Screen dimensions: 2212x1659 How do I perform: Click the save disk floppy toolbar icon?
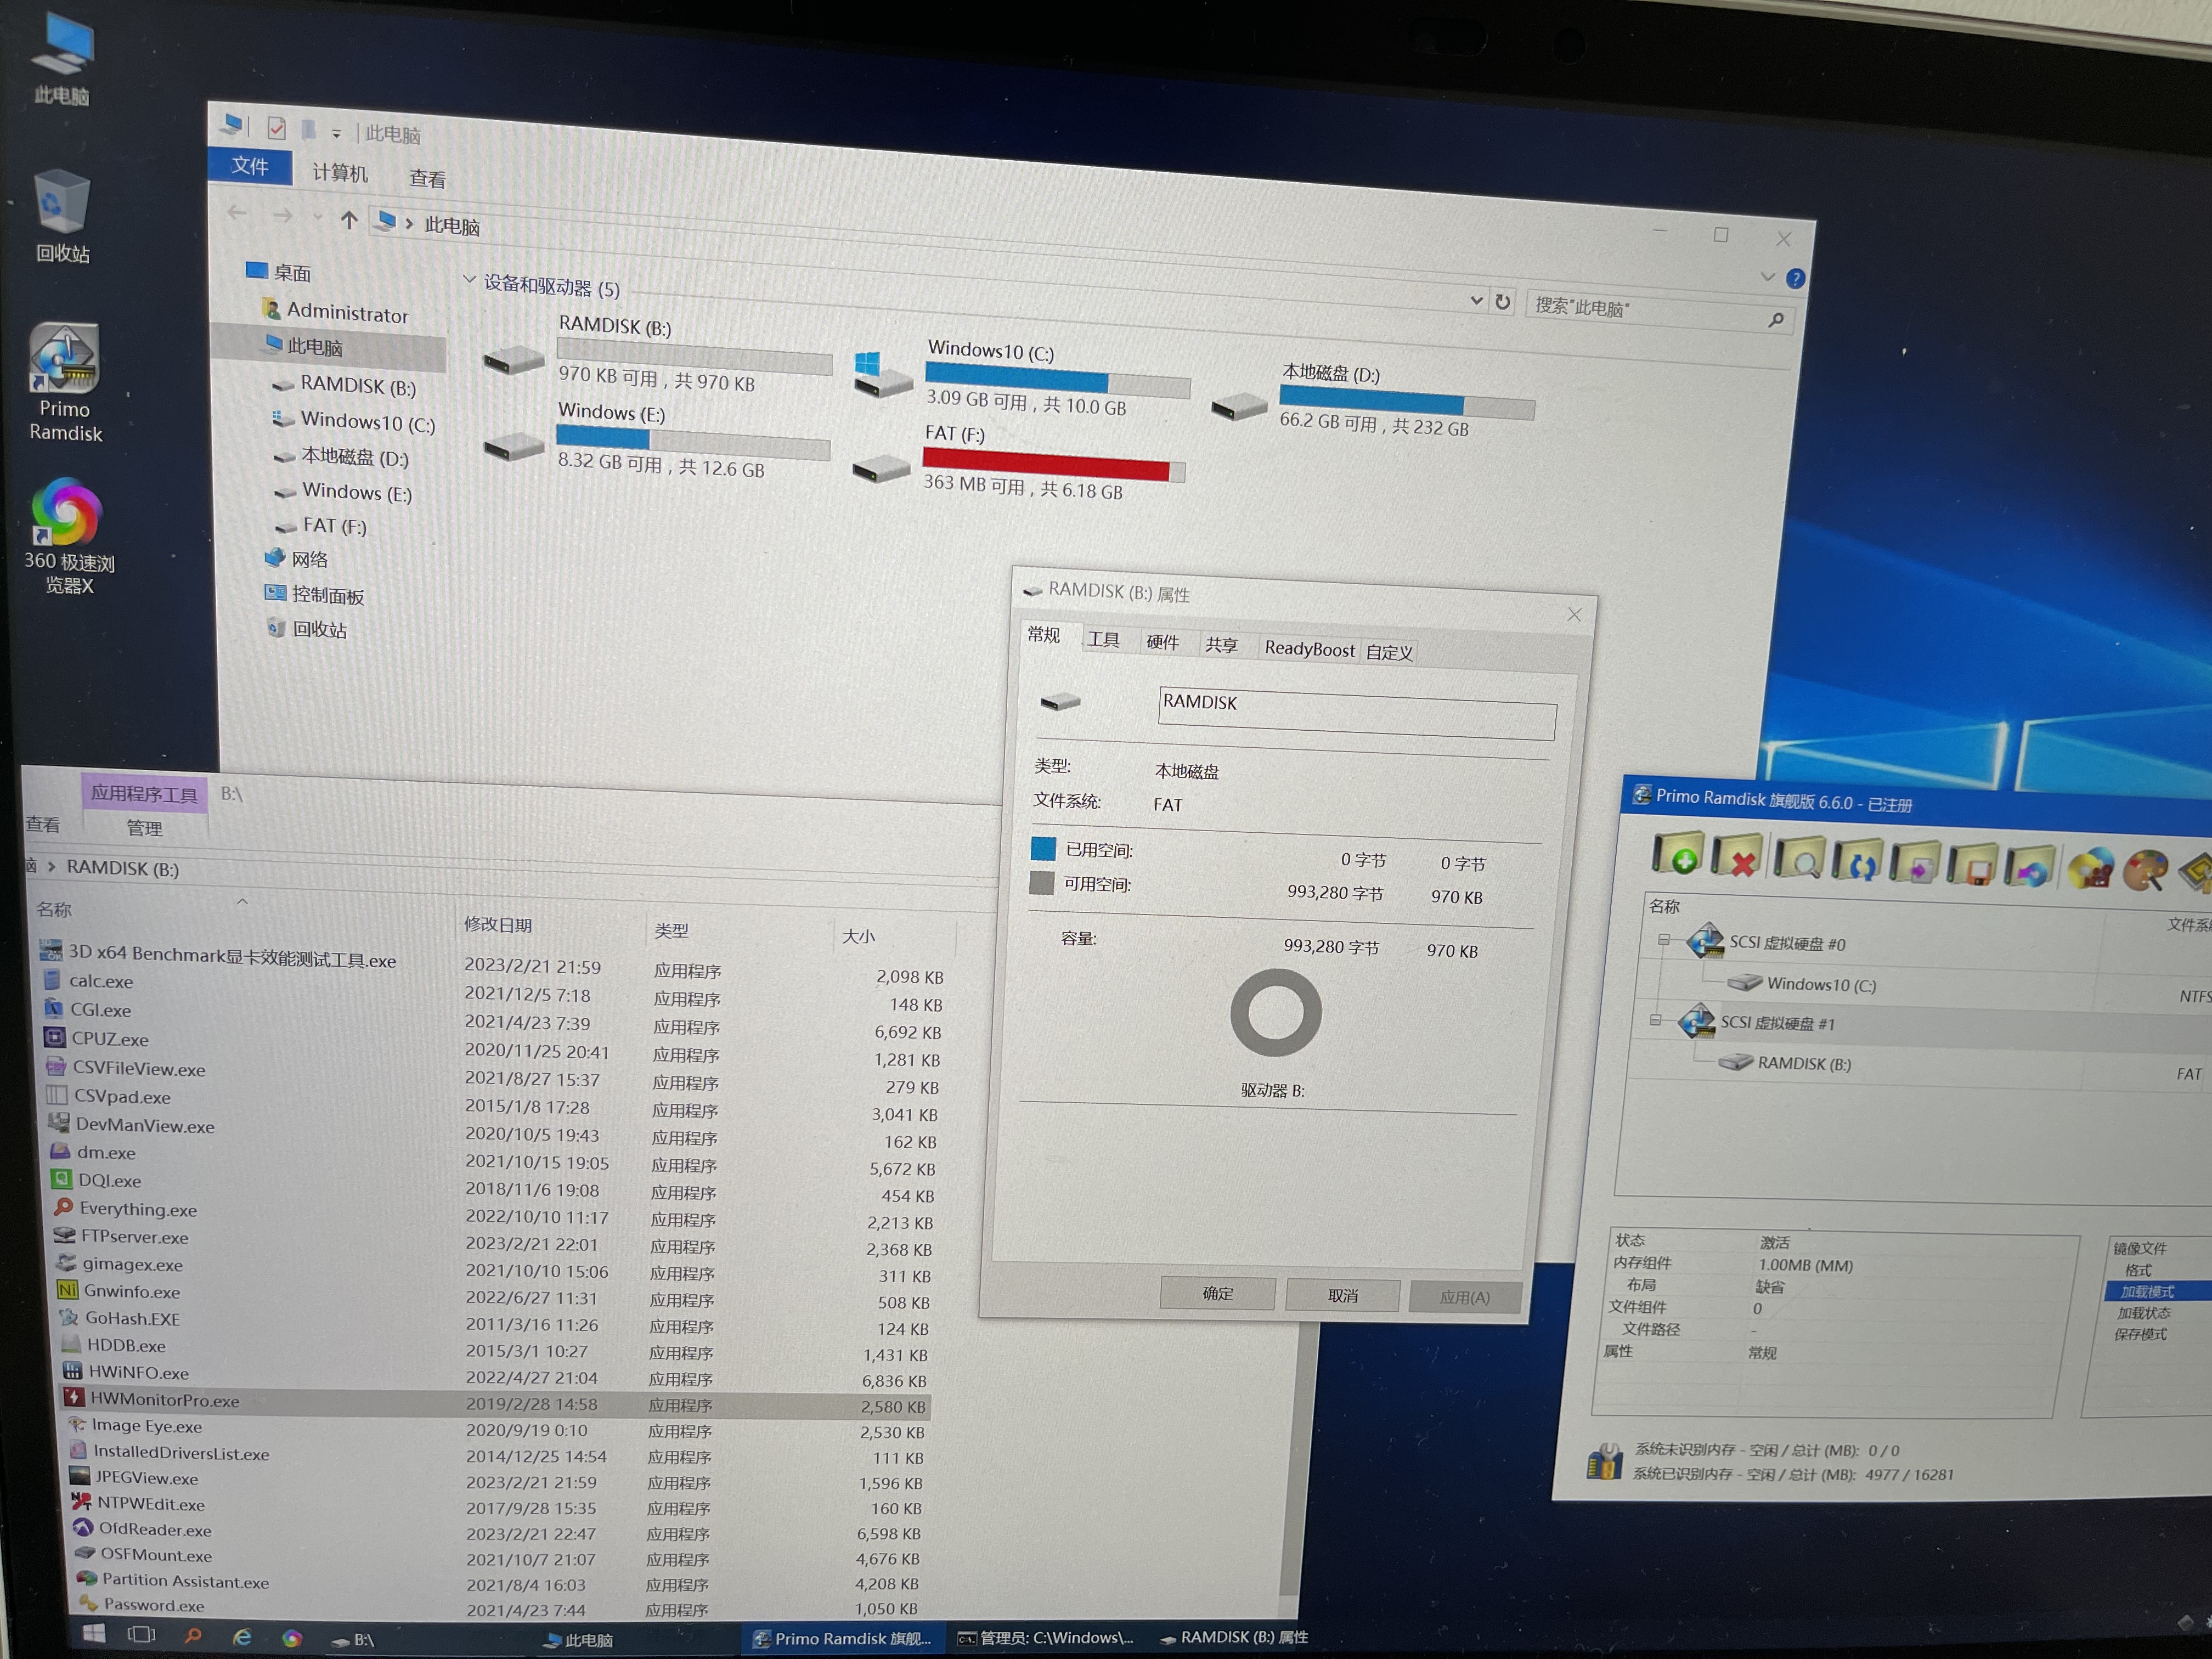tap(1973, 866)
